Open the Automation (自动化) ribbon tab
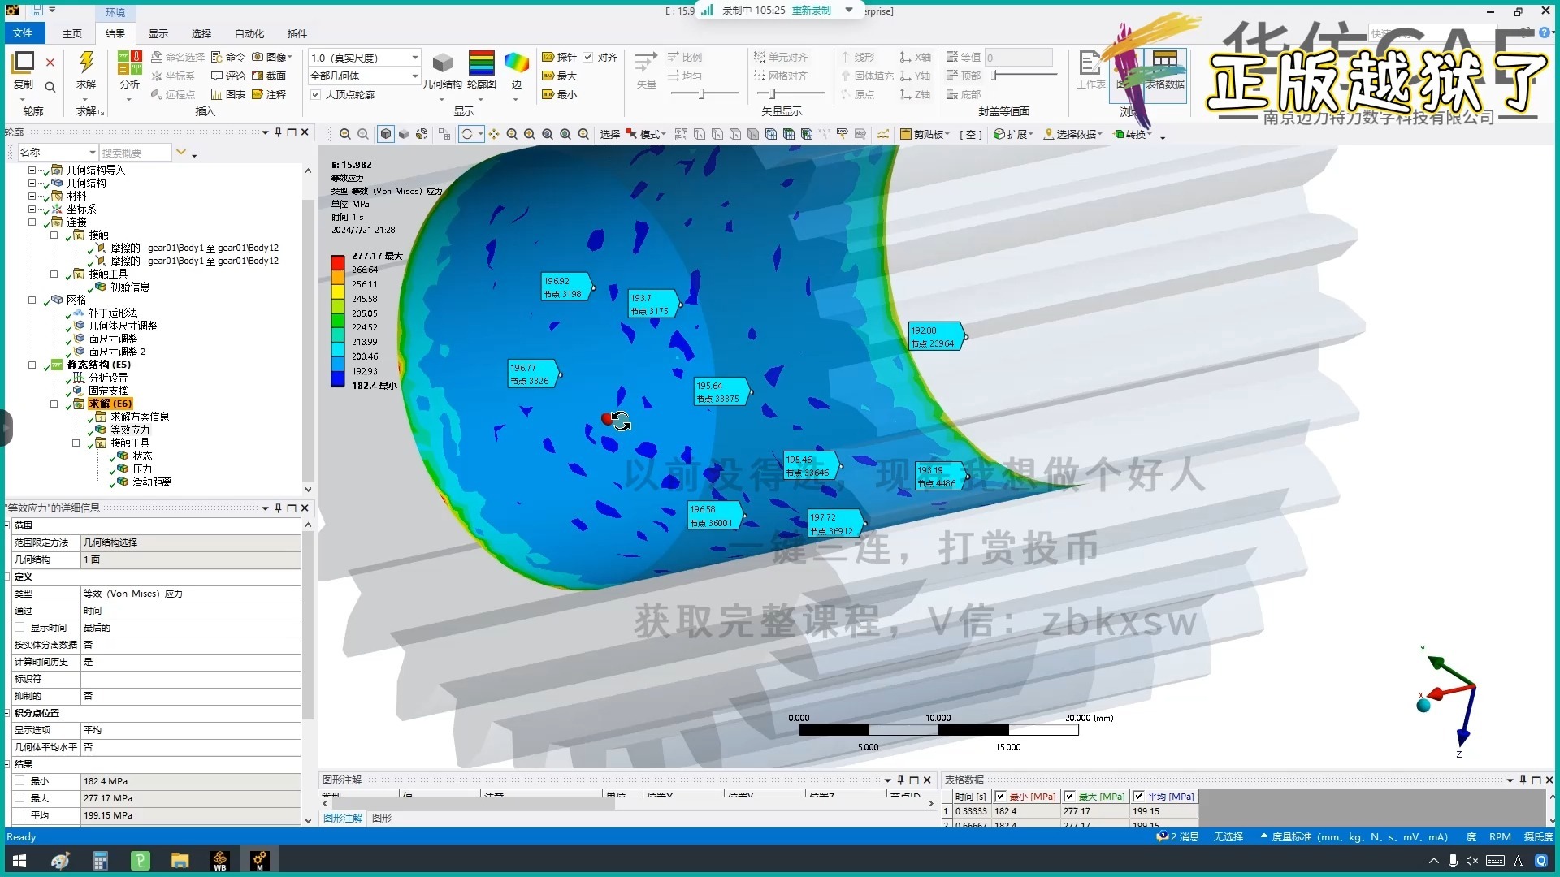 pos(249,33)
